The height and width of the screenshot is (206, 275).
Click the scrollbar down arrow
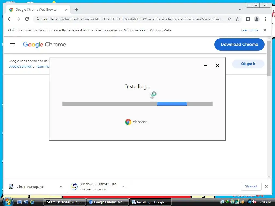pos(269,176)
